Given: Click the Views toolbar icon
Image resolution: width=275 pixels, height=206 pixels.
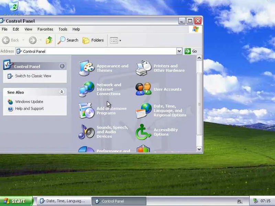Looking at the screenshot, I should click(x=114, y=41).
